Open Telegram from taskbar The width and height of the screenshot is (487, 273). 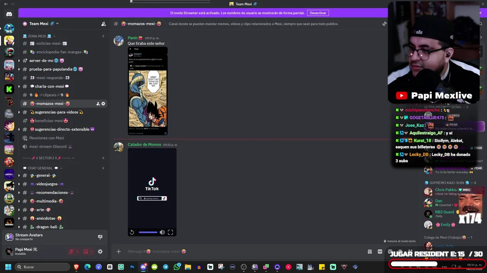click(166, 267)
